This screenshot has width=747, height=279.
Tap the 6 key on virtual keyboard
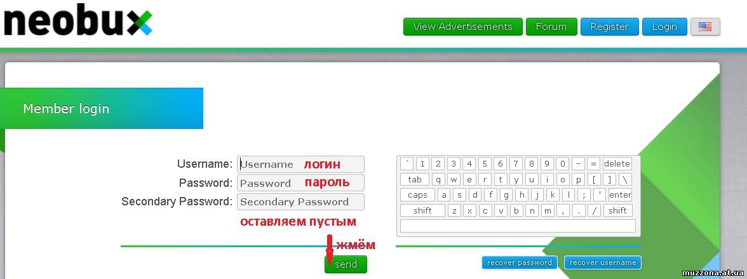click(x=501, y=164)
